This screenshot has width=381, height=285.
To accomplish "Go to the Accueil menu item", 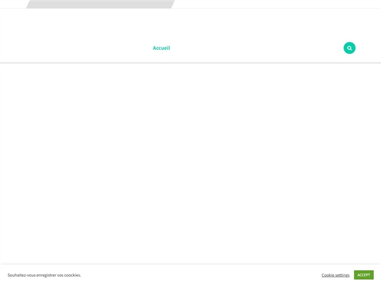I will [x=161, y=48].
